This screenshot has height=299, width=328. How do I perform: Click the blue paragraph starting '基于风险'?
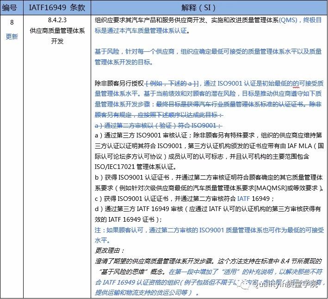pos(208,57)
